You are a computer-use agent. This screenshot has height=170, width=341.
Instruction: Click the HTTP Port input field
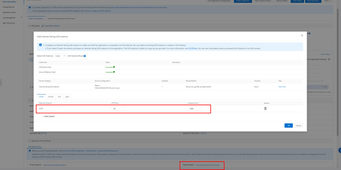(118, 109)
